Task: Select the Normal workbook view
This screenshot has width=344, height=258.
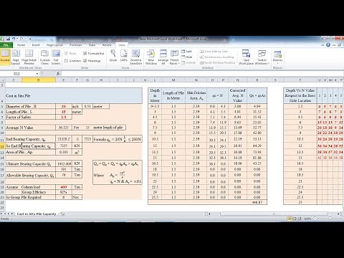Action: click(x=5, y=57)
